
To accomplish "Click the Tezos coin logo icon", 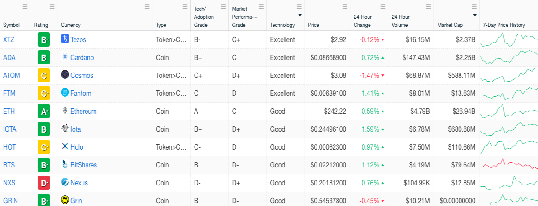I will (x=65, y=39).
